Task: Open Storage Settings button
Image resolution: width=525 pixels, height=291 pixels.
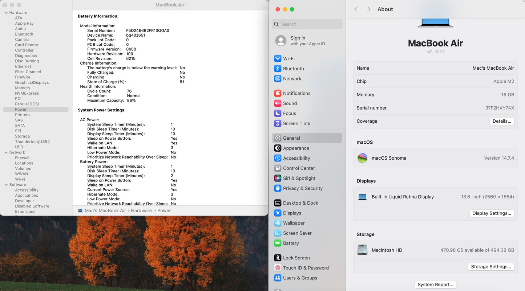Action: 491,267
